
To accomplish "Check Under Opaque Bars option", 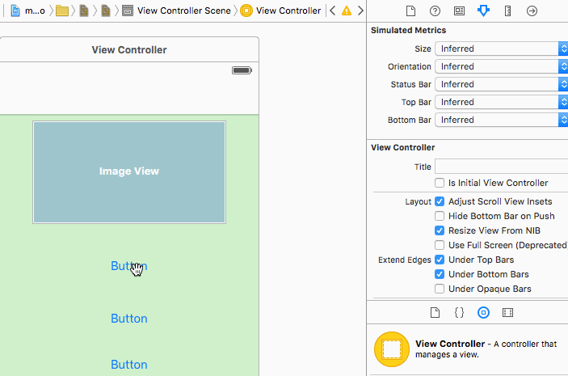I will point(440,289).
